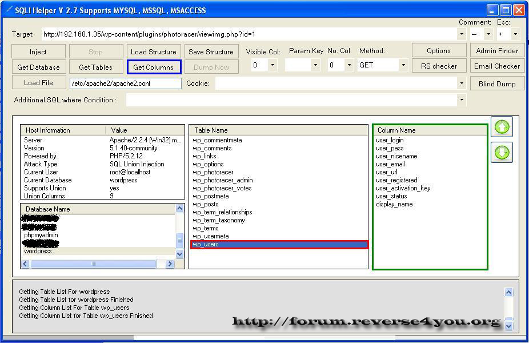This screenshot has height=343, width=529.
Task: Launch the Admin Finder
Action: point(497,51)
